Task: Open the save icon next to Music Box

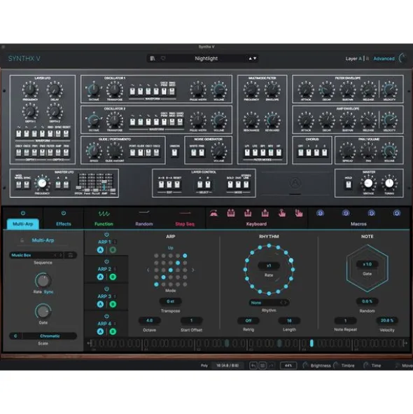Action: click(x=71, y=255)
